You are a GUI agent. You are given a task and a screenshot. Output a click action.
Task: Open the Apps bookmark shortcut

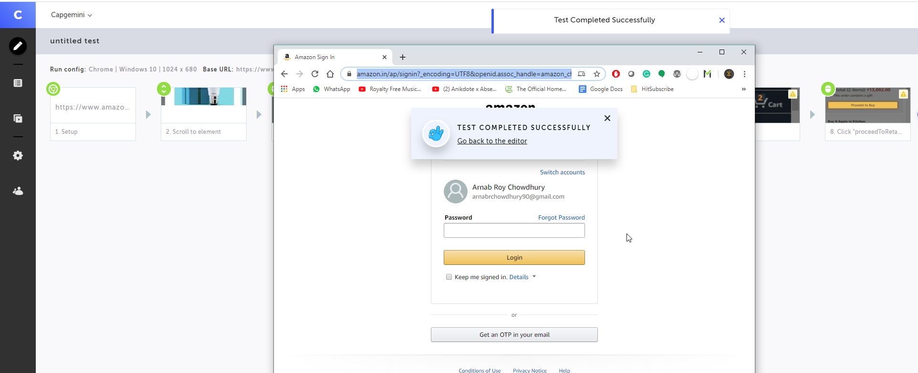coord(292,89)
